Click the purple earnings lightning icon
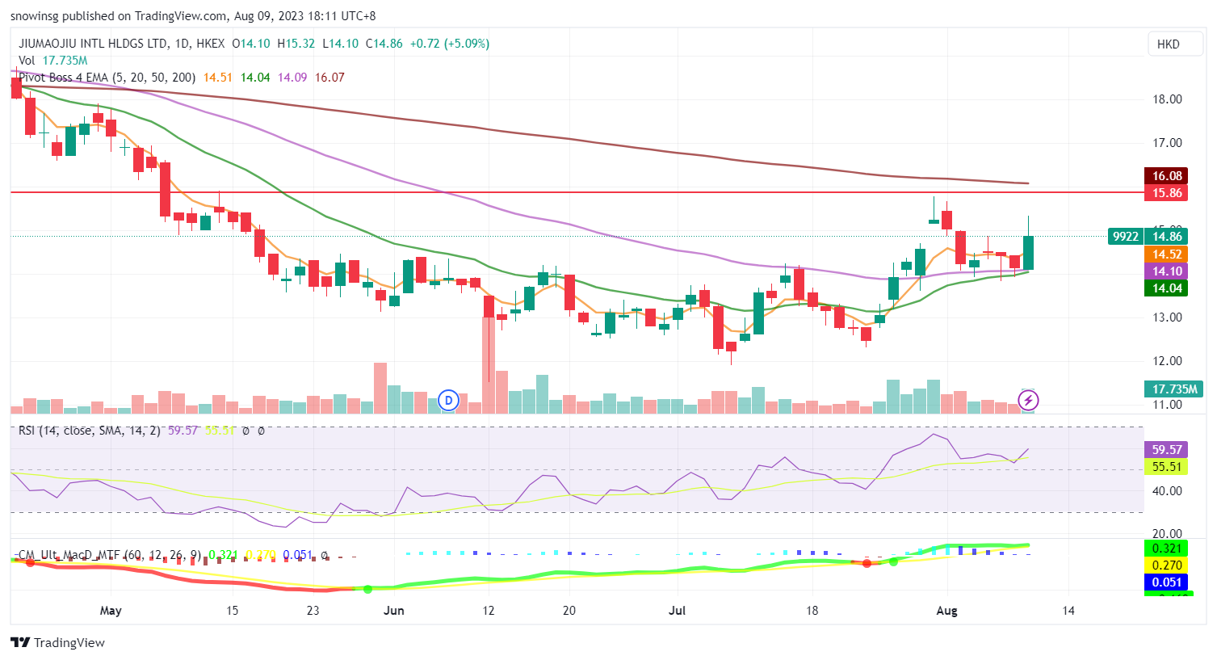Screen dimensions: 1217x660 (1028, 400)
